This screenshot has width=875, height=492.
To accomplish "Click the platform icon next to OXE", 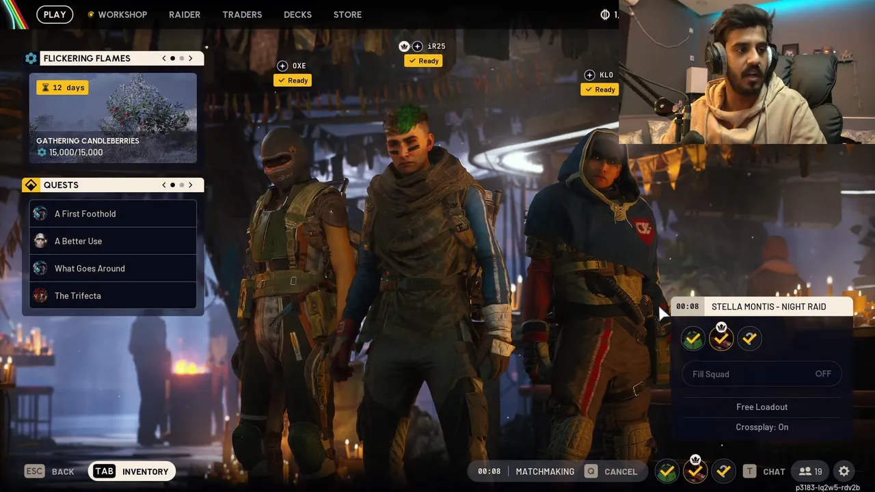I will pos(282,66).
